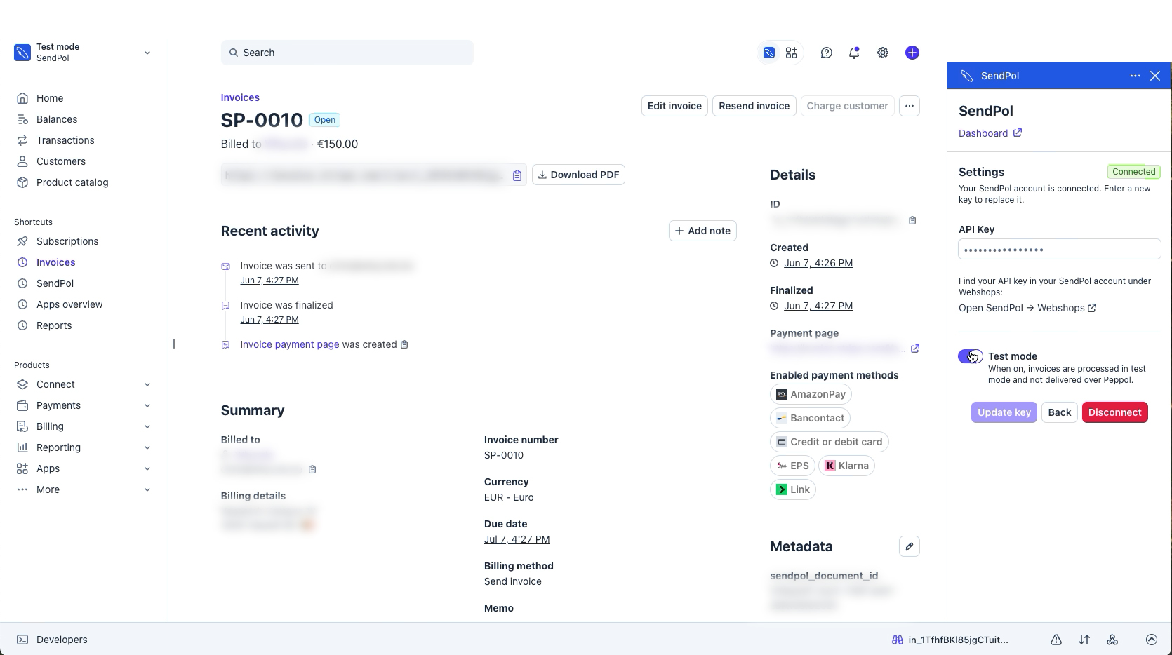Open SendPol → Webshops link
Image resolution: width=1172 pixels, height=655 pixels.
1027,308
